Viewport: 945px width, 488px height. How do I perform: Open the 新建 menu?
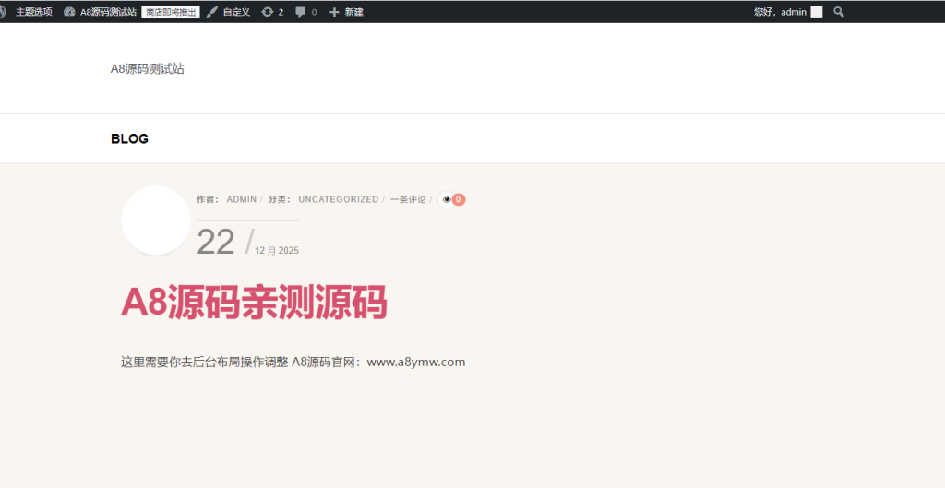click(353, 12)
